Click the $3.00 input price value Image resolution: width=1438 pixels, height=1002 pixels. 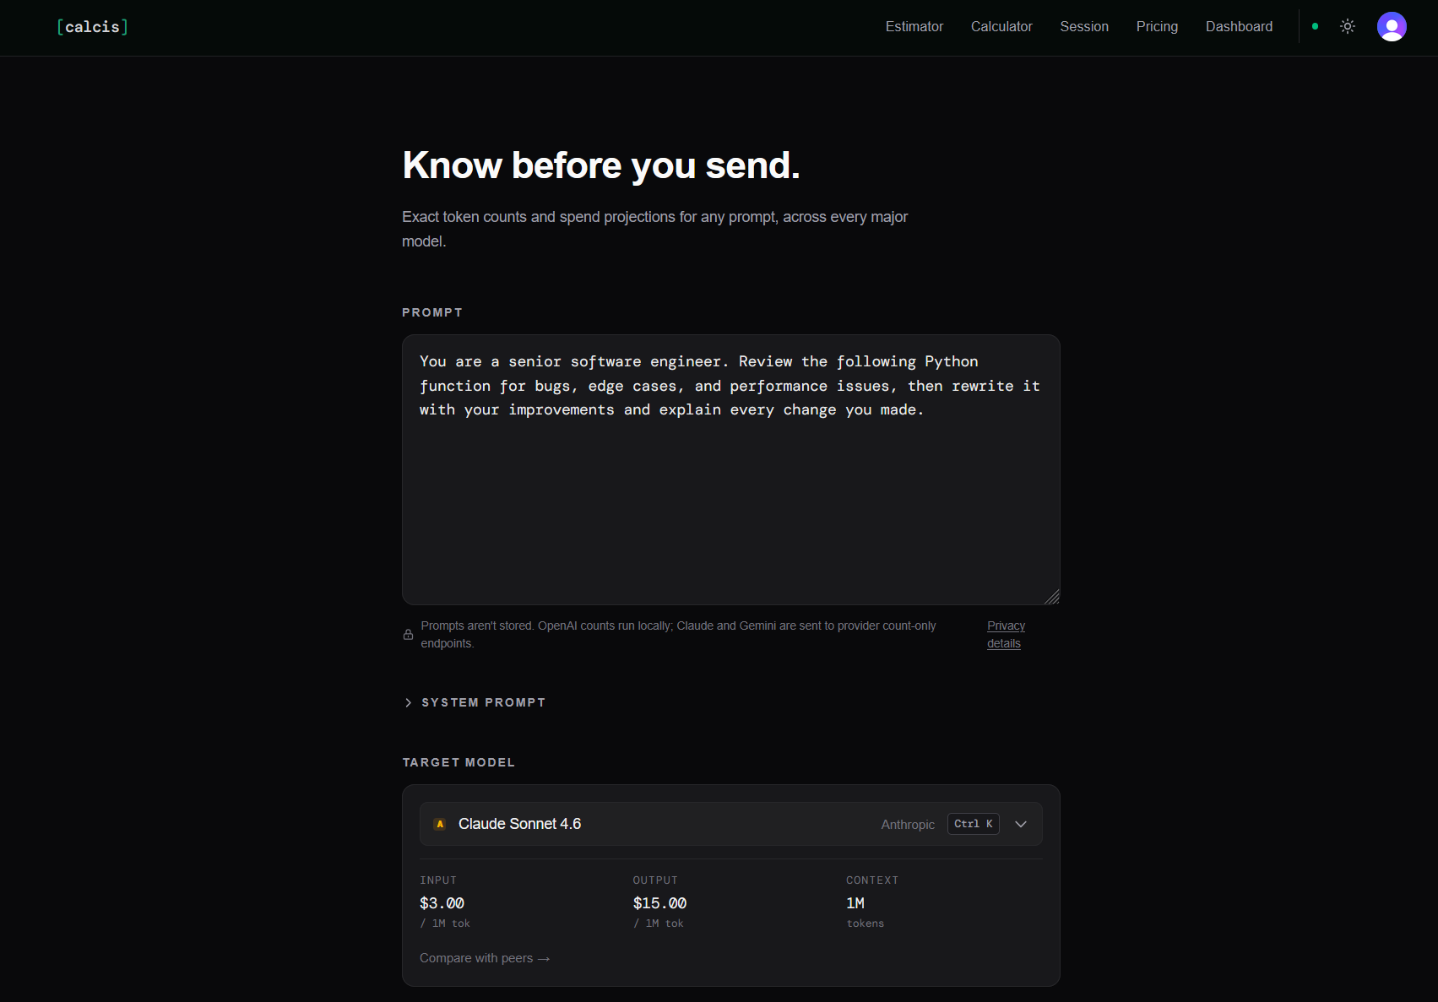point(442,903)
